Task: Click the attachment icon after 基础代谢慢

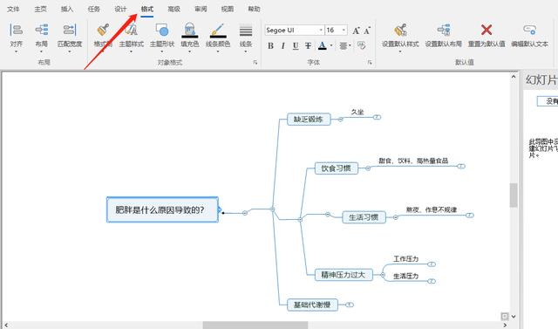Action: pyautogui.click(x=350, y=305)
